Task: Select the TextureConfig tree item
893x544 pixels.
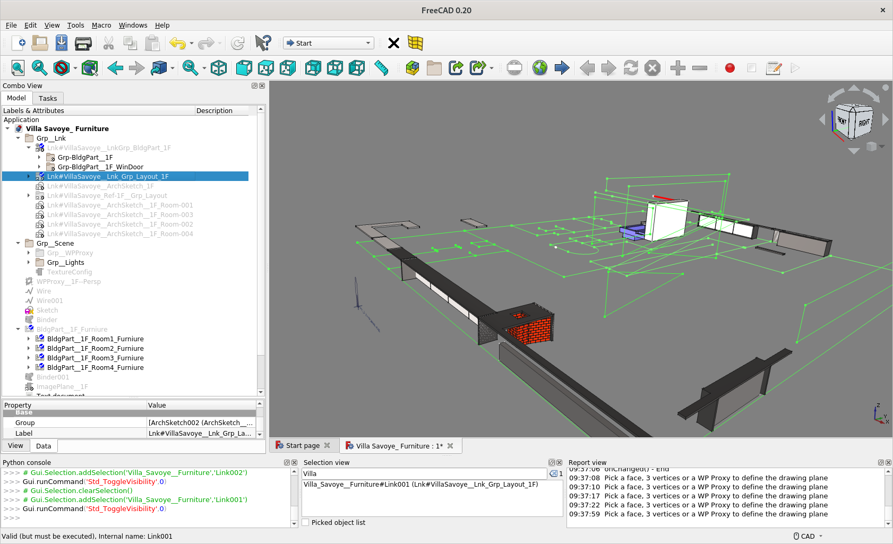Action: [x=70, y=272]
